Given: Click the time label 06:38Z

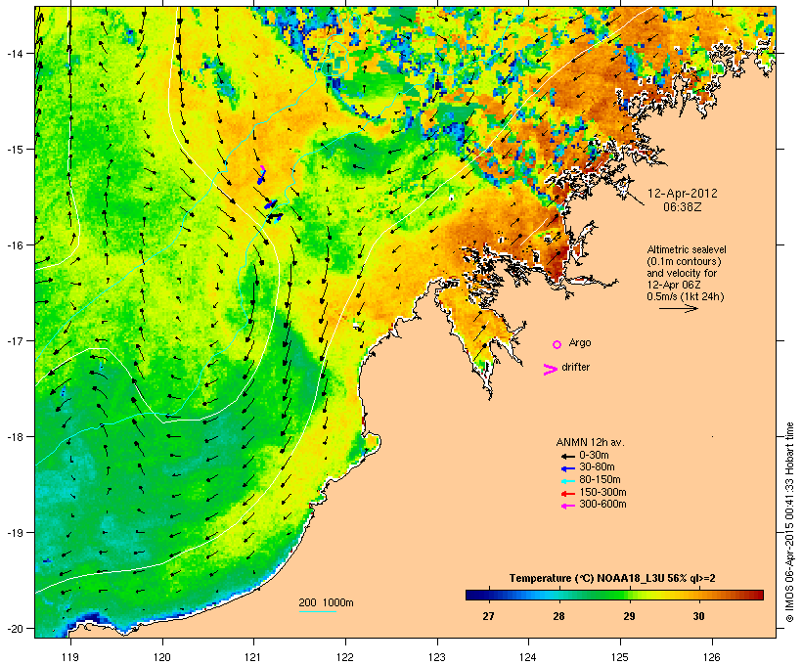Looking at the screenshot, I should (683, 207).
